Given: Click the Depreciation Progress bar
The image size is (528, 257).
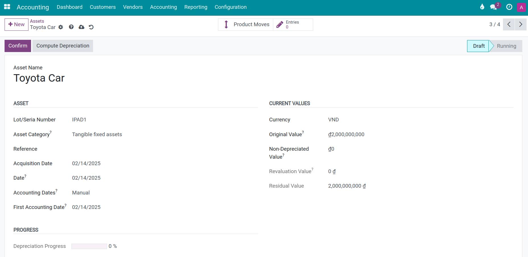Looking at the screenshot, I should click(x=89, y=246).
